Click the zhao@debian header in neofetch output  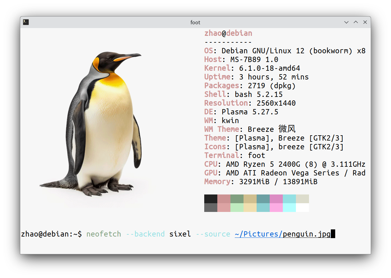(228, 33)
